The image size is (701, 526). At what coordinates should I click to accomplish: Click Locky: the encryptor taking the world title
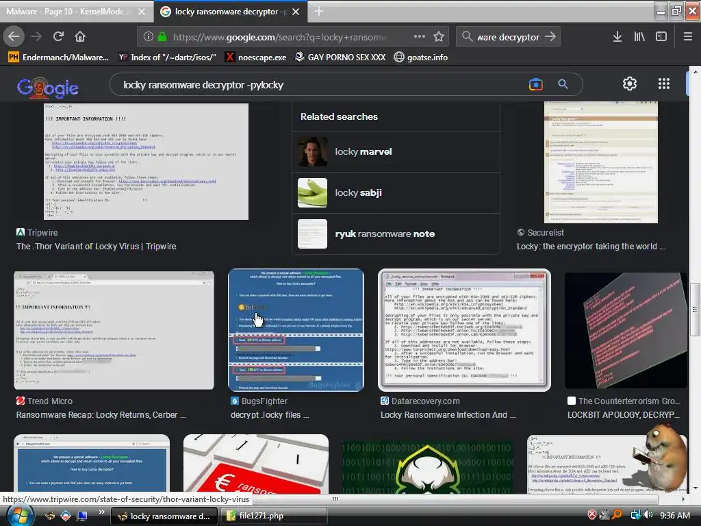591,247
